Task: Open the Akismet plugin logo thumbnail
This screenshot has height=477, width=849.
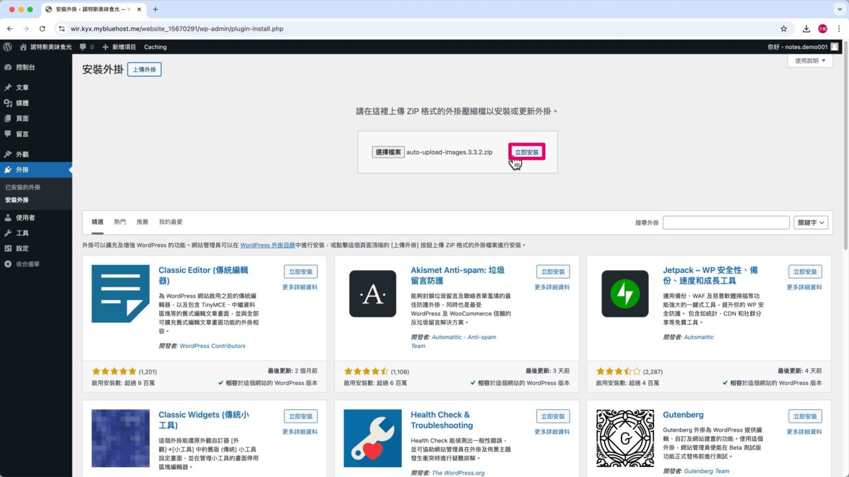Action: (373, 293)
